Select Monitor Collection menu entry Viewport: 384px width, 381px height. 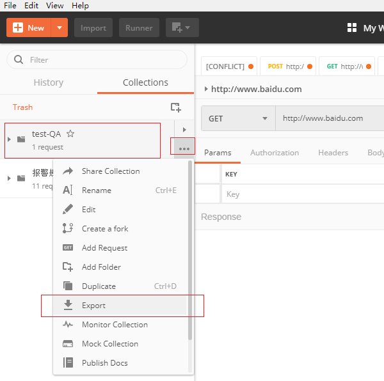coord(114,325)
